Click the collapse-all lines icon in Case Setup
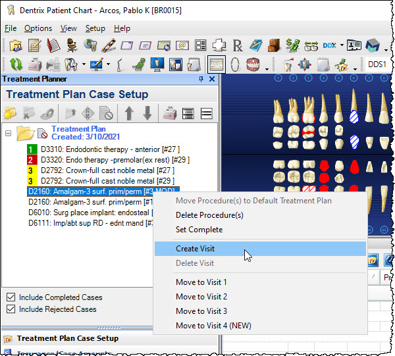This screenshot has height=356, width=395. pyautogui.click(x=206, y=114)
